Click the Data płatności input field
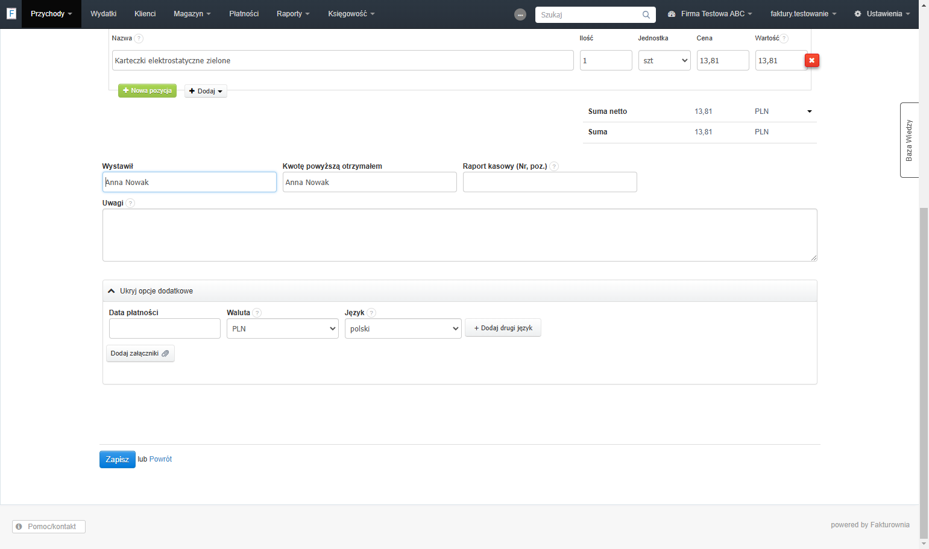This screenshot has width=929, height=549. [165, 328]
